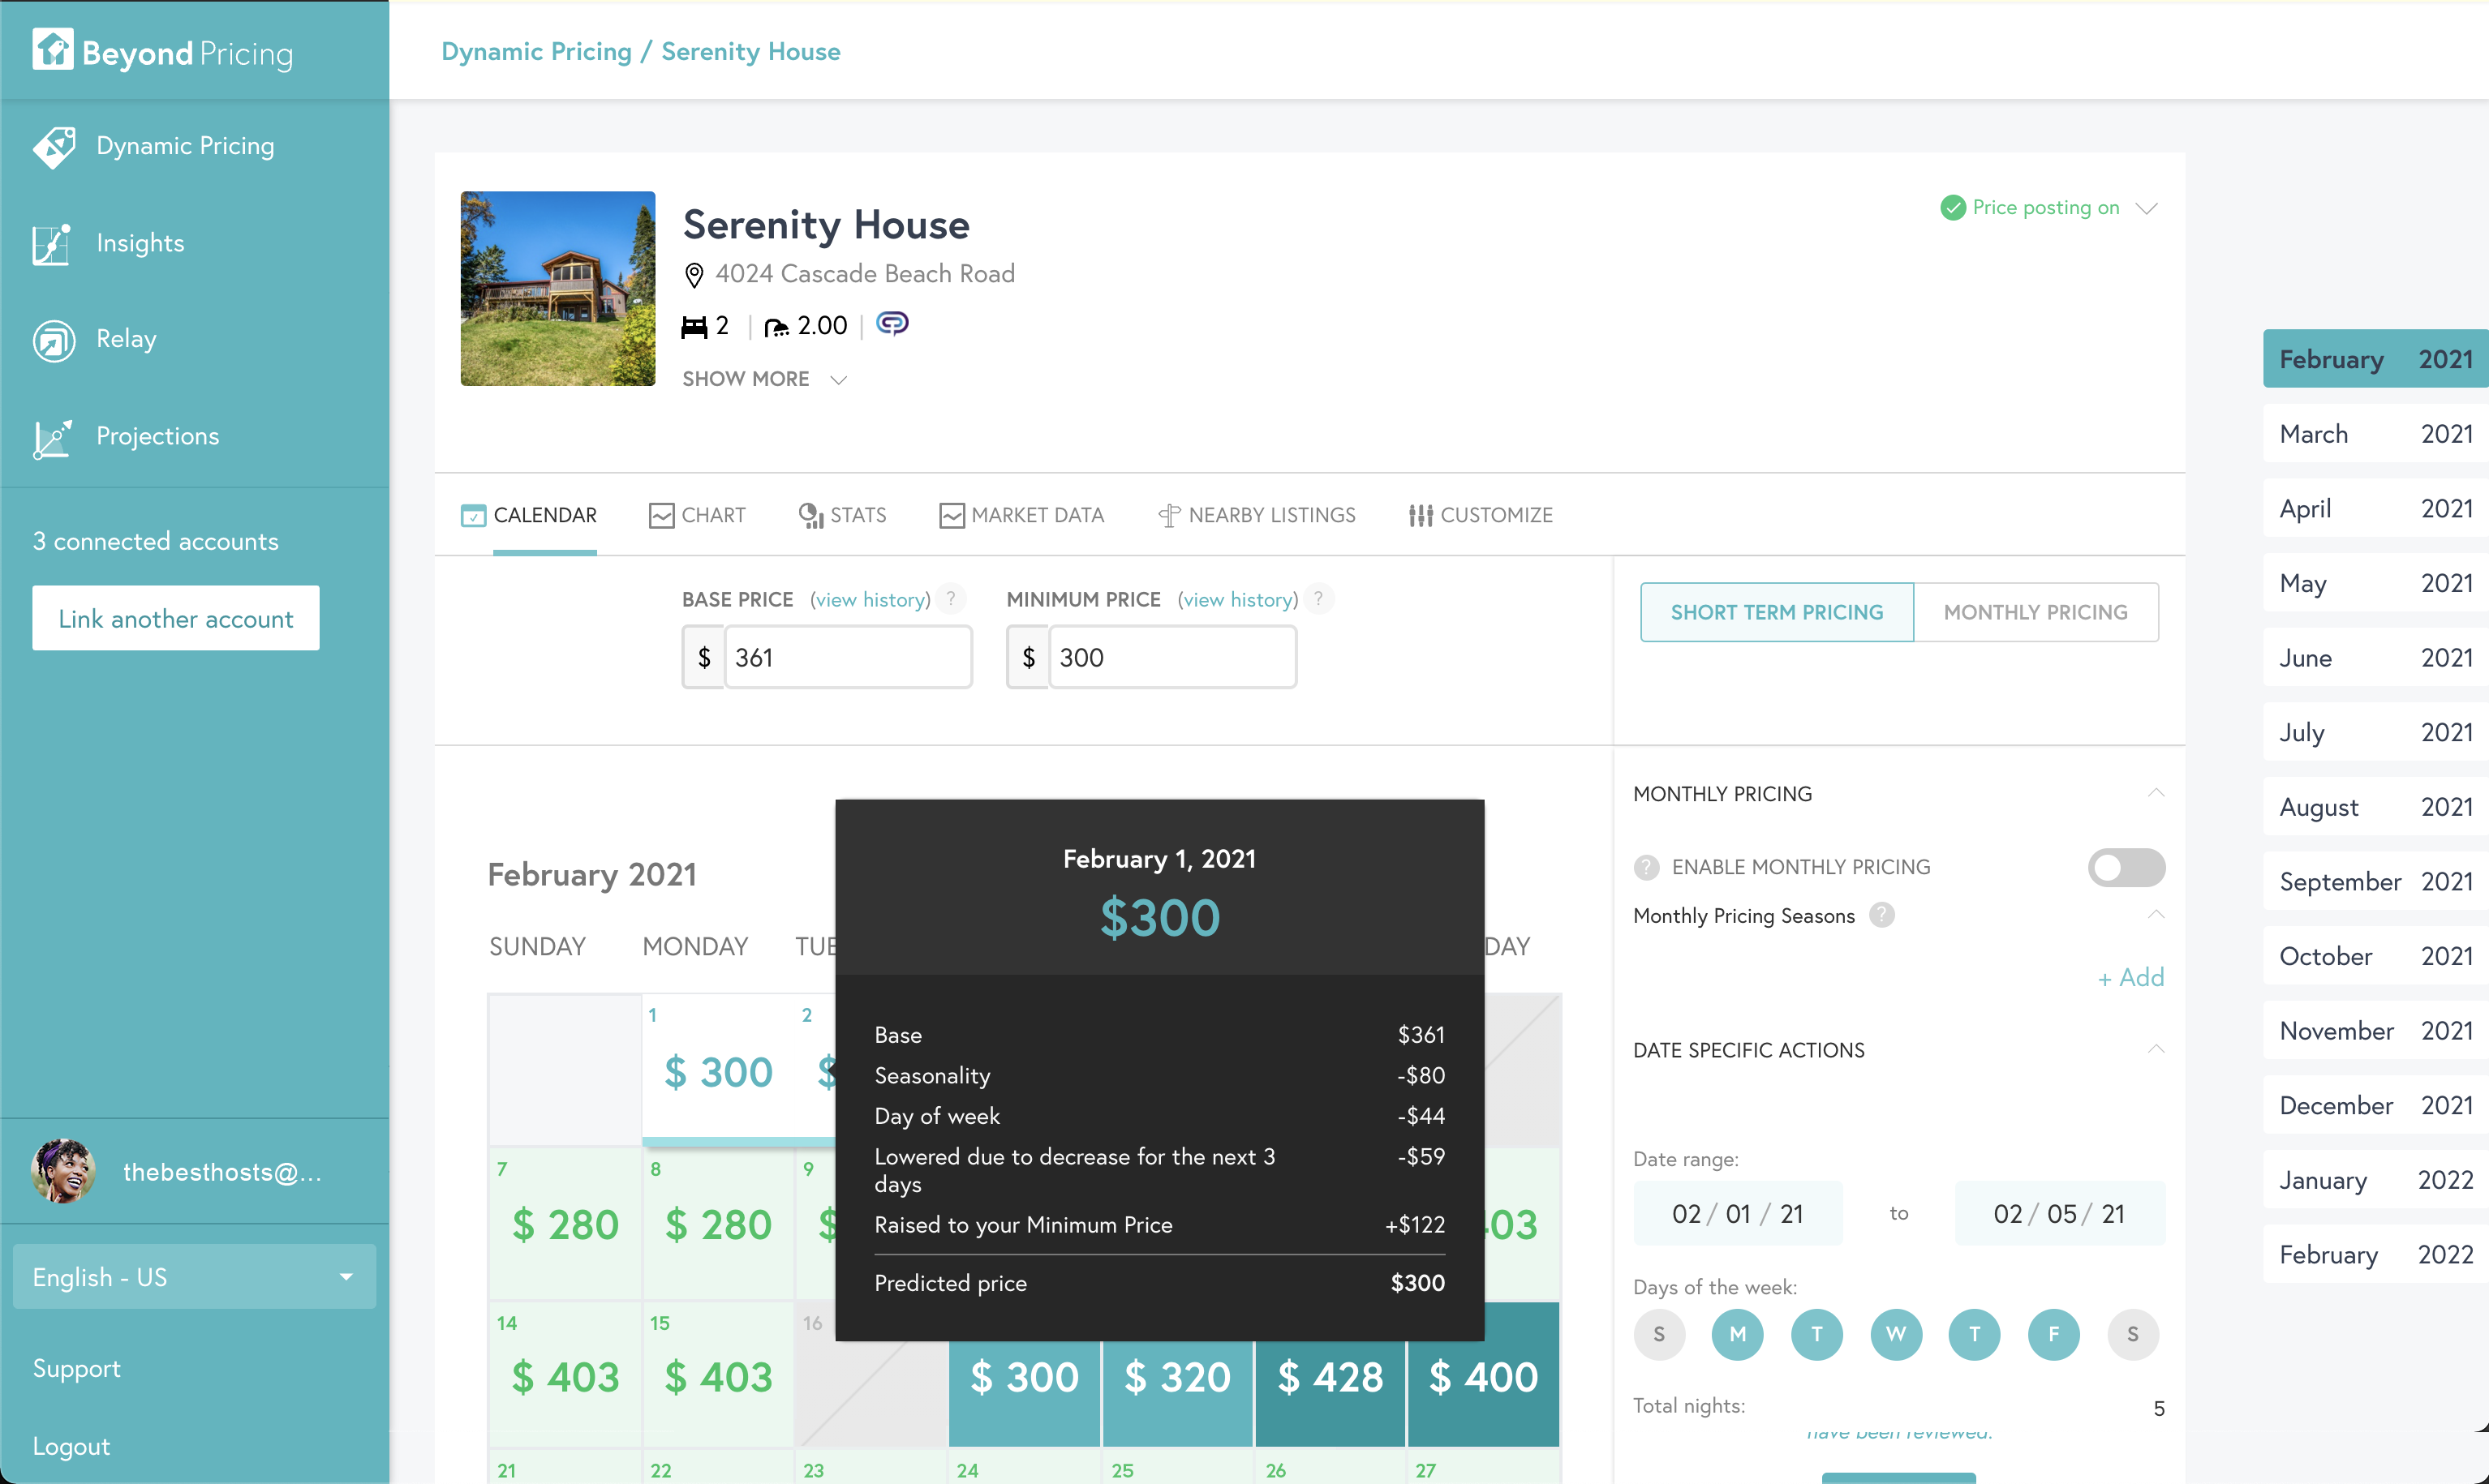This screenshot has height=1484, width=2489.
Task: Click the location pin icon by address
Action: point(694,275)
